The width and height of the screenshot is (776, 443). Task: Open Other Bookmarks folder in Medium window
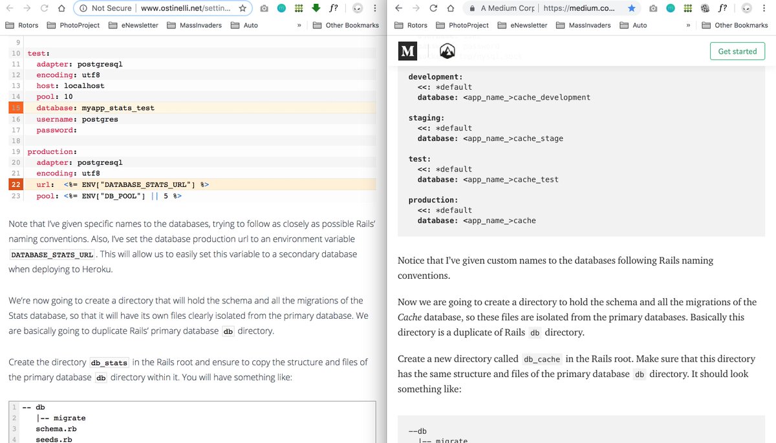click(x=734, y=25)
